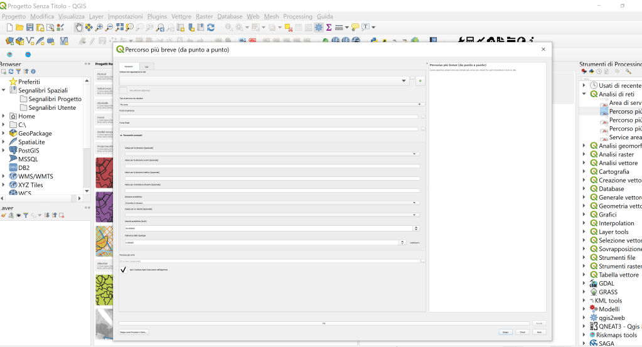The image size is (642, 347).
Task: Click the speed value spinner arrows
Action: tap(416, 228)
